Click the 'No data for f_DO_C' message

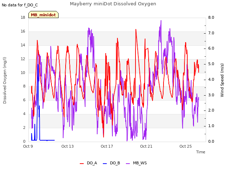click(x=20, y=5)
